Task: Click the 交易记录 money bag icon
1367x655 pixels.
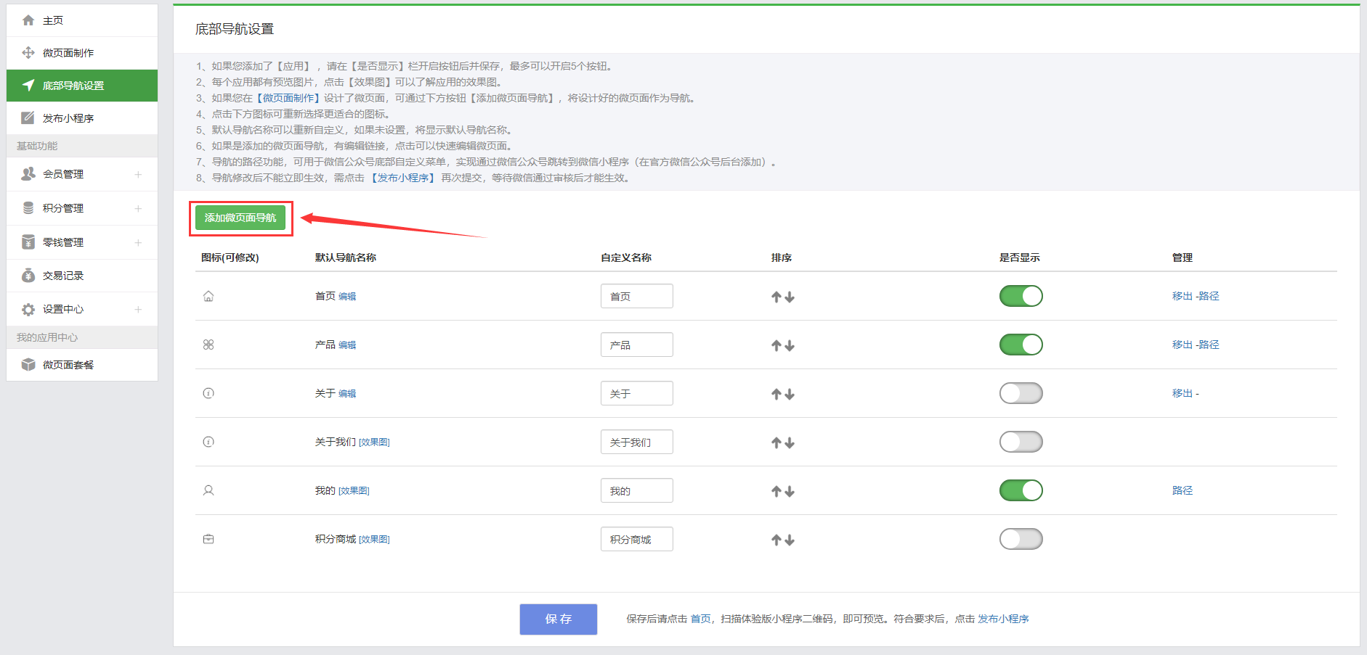Action: [28, 276]
